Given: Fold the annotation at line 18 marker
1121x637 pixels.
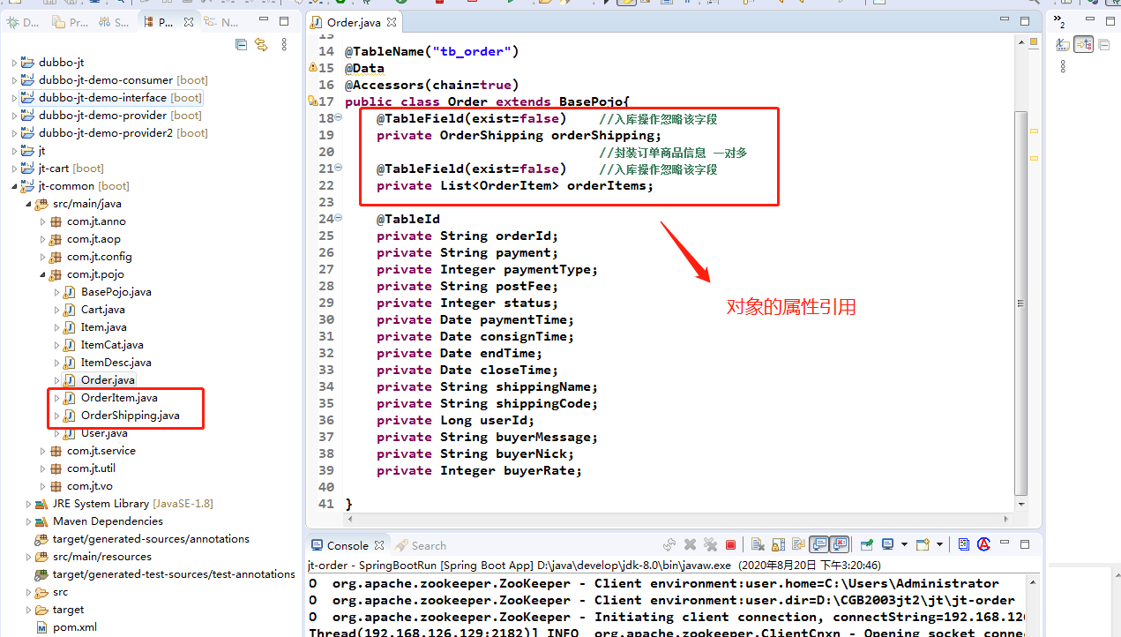Looking at the screenshot, I should tap(339, 117).
